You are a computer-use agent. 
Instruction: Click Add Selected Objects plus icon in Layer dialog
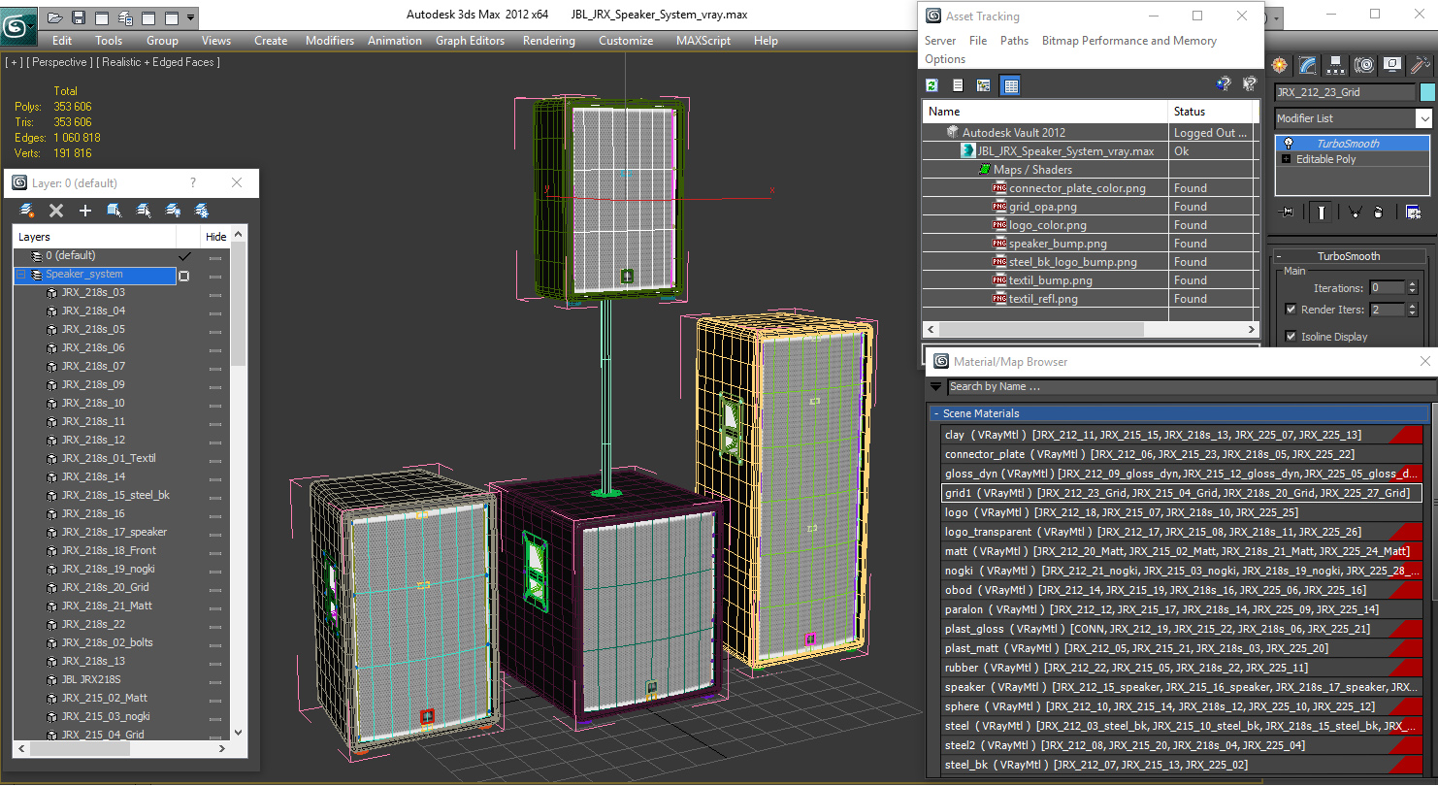click(x=85, y=210)
